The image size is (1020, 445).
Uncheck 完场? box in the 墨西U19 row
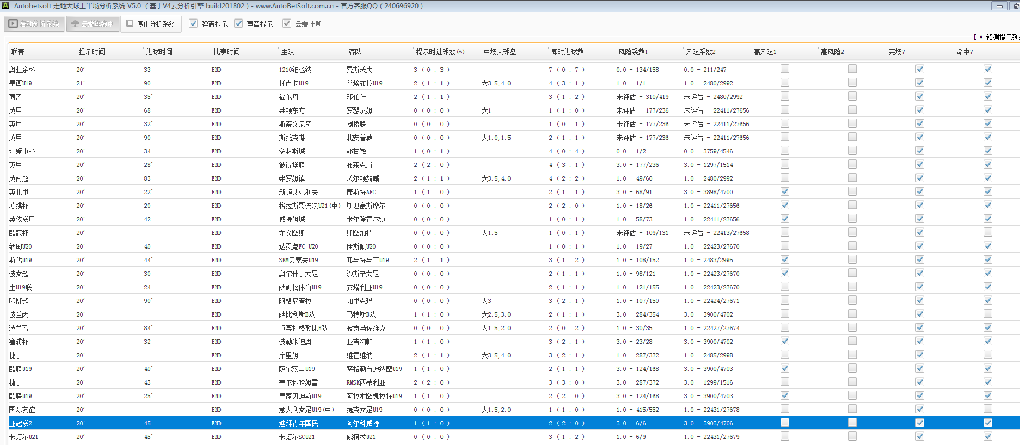tap(919, 83)
